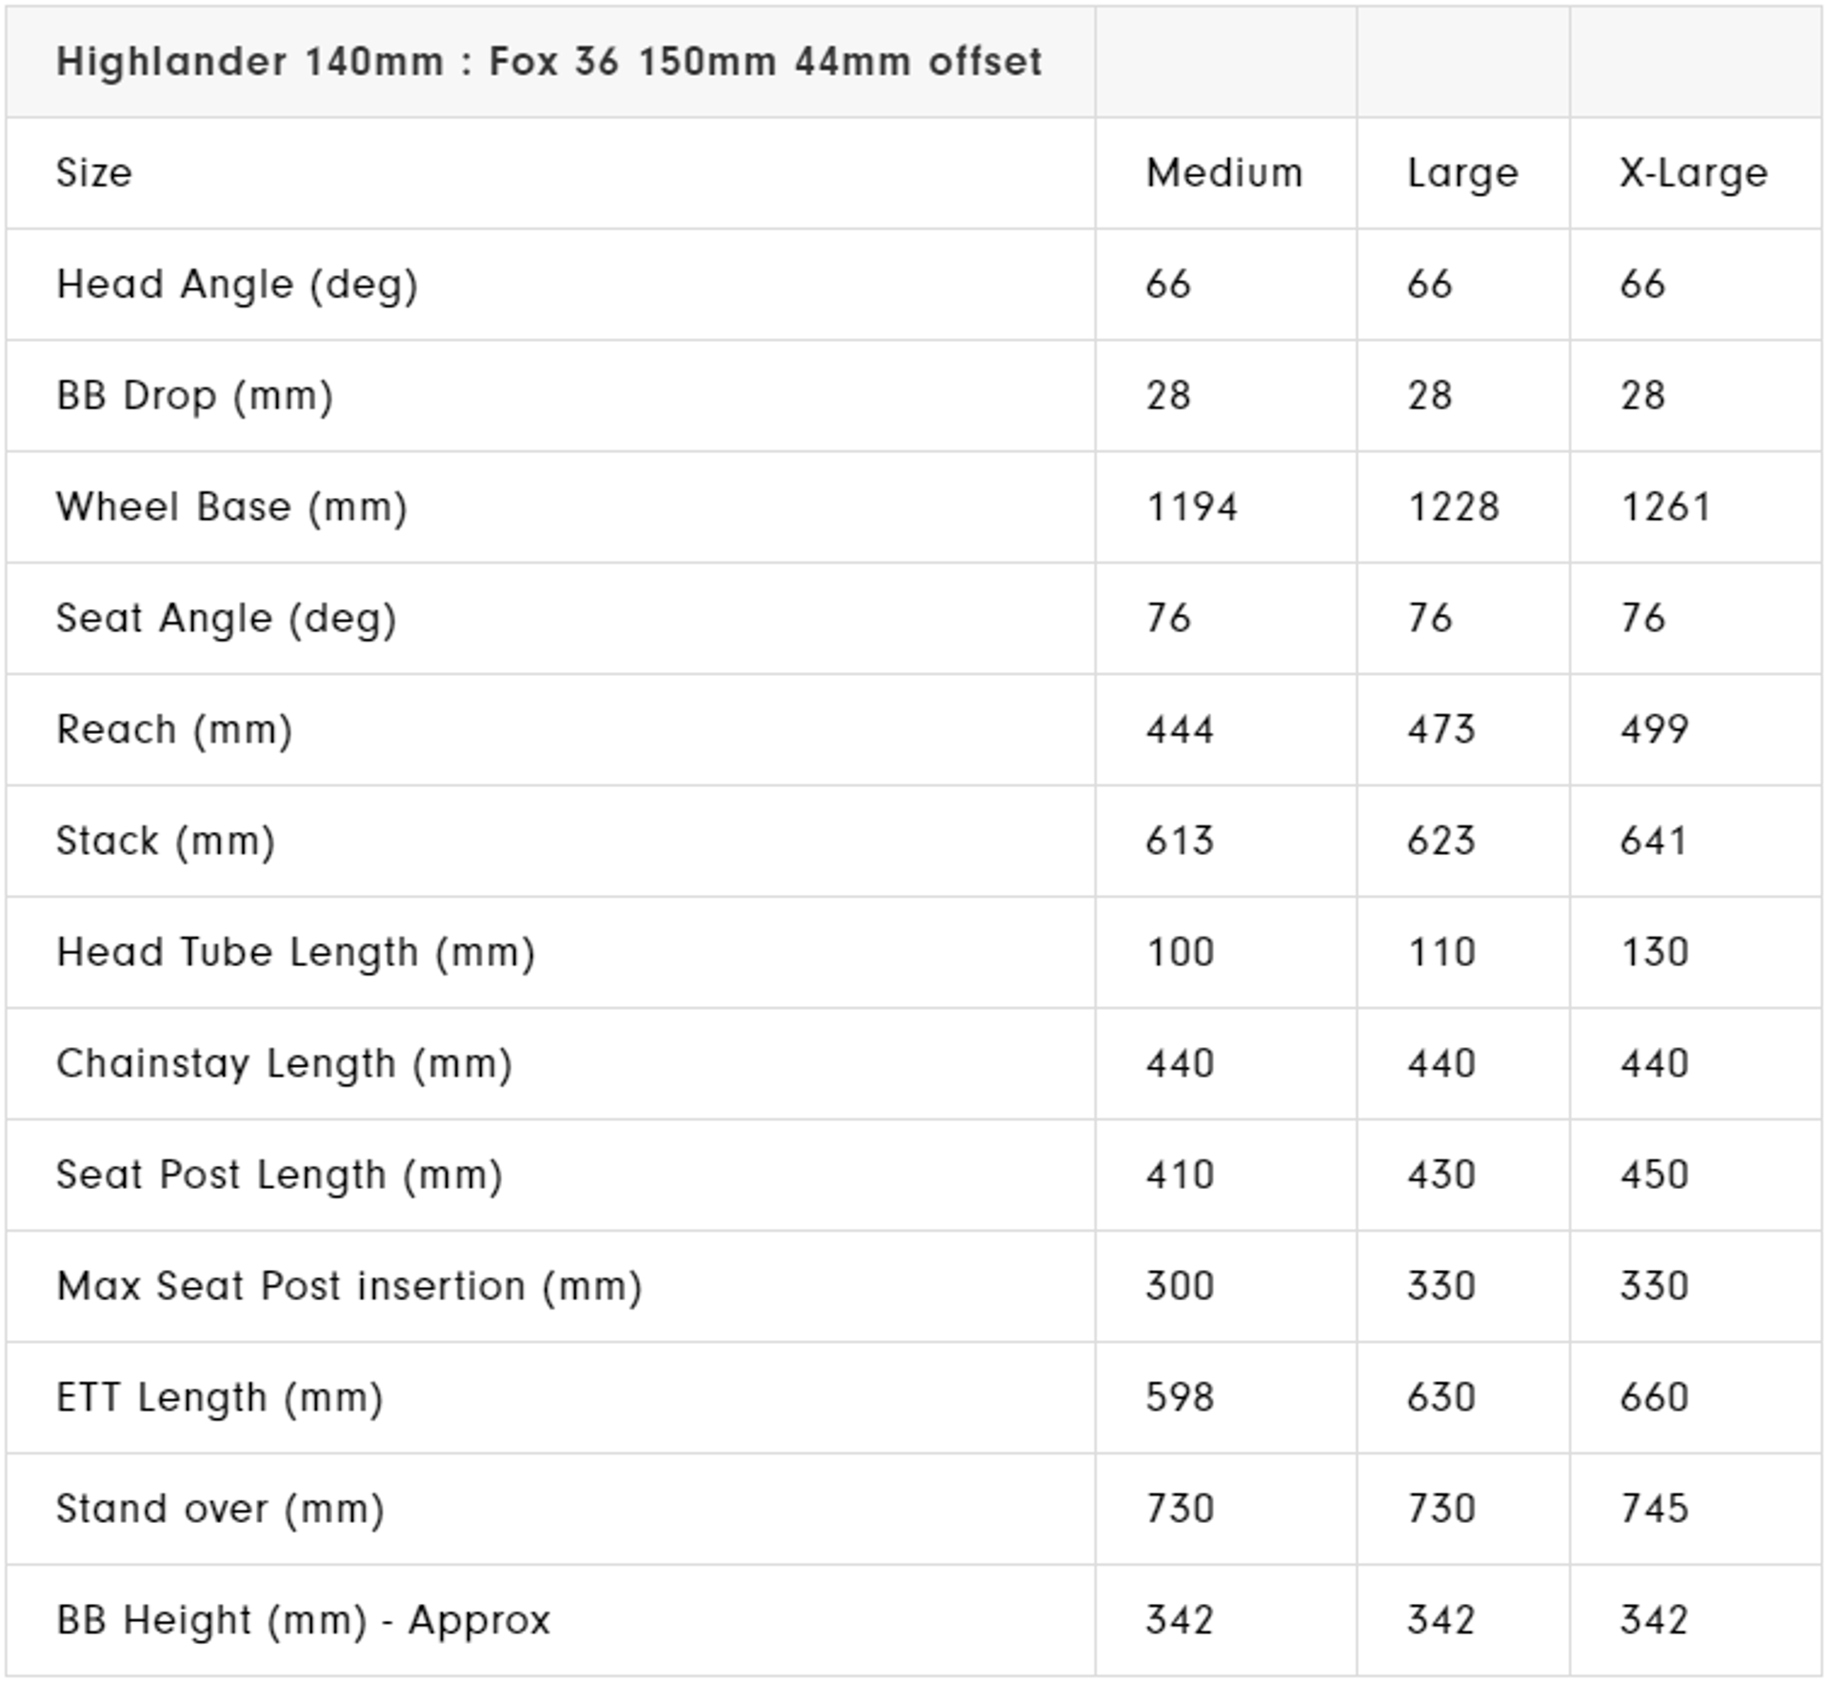Click the Seat Angle (deg) row label
The width and height of the screenshot is (1828, 1682).
(x=227, y=619)
